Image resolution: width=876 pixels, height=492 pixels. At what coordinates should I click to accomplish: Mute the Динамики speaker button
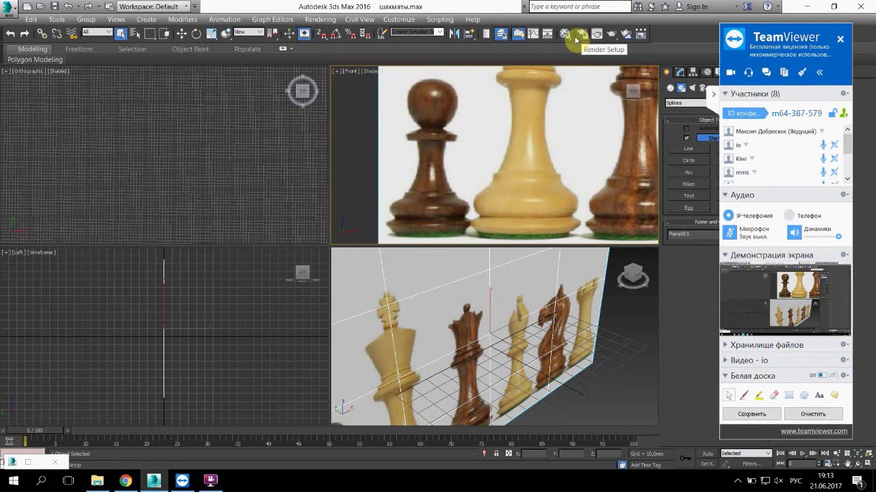pyautogui.click(x=794, y=233)
